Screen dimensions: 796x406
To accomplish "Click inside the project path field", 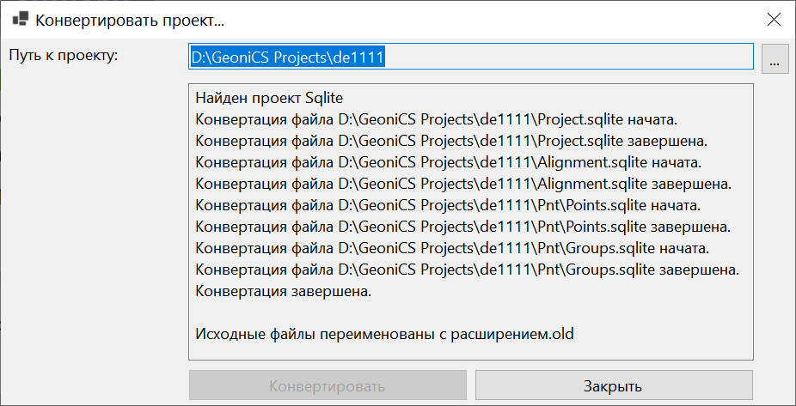I will click(470, 58).
